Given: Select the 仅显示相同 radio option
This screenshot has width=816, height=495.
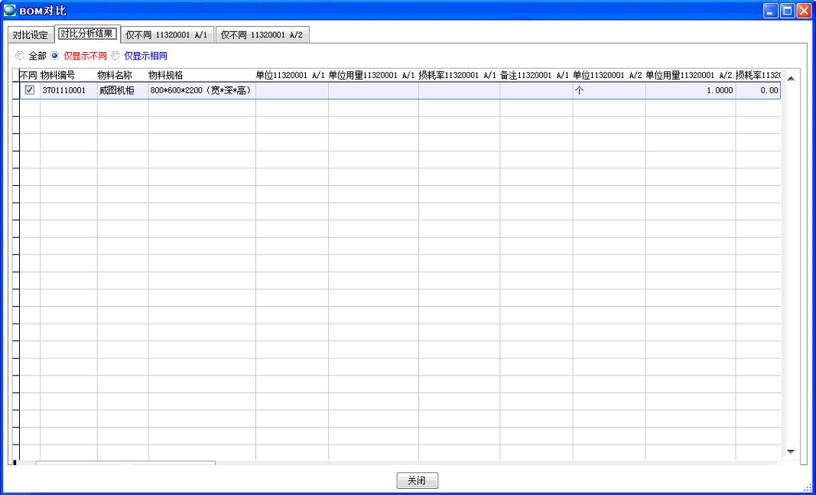Looking at the screenshot, I should click(116, 56).
